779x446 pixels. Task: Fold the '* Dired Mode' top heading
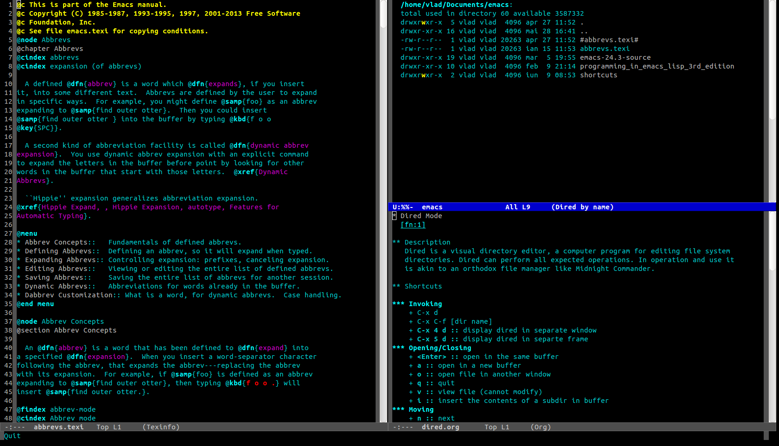pos(417,216)
